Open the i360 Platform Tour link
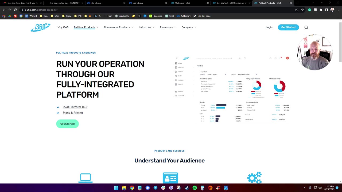This screenshot has width=342, height=192. coord(75,107)
